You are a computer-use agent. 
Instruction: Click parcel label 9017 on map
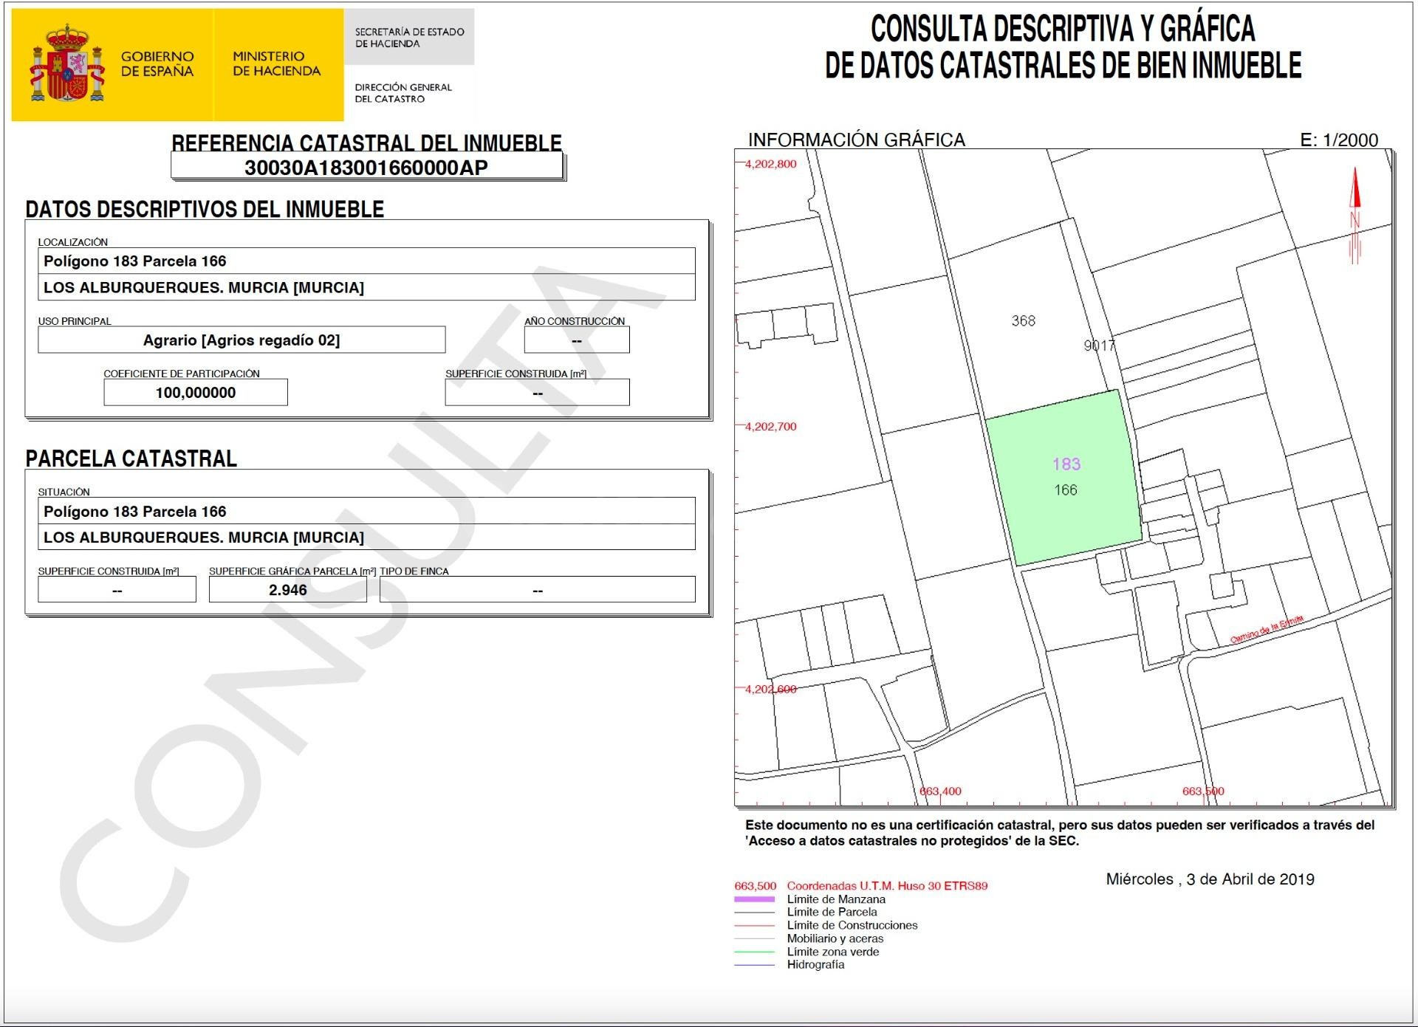(x=1099, y=346)
